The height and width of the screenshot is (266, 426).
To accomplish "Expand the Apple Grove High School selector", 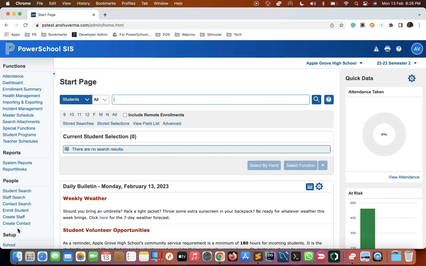I will click(x=334, y=63).
